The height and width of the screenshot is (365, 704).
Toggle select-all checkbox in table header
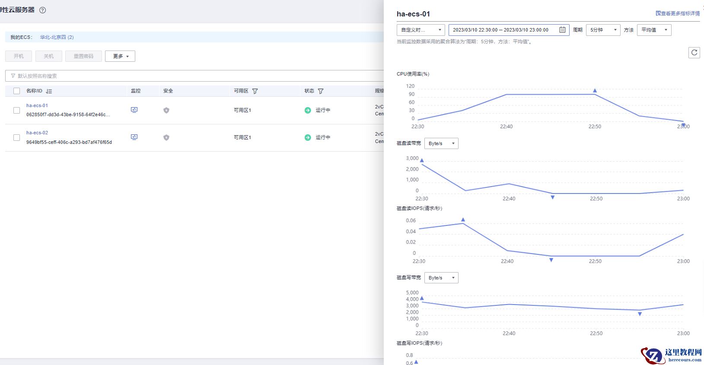click(17, 91)
